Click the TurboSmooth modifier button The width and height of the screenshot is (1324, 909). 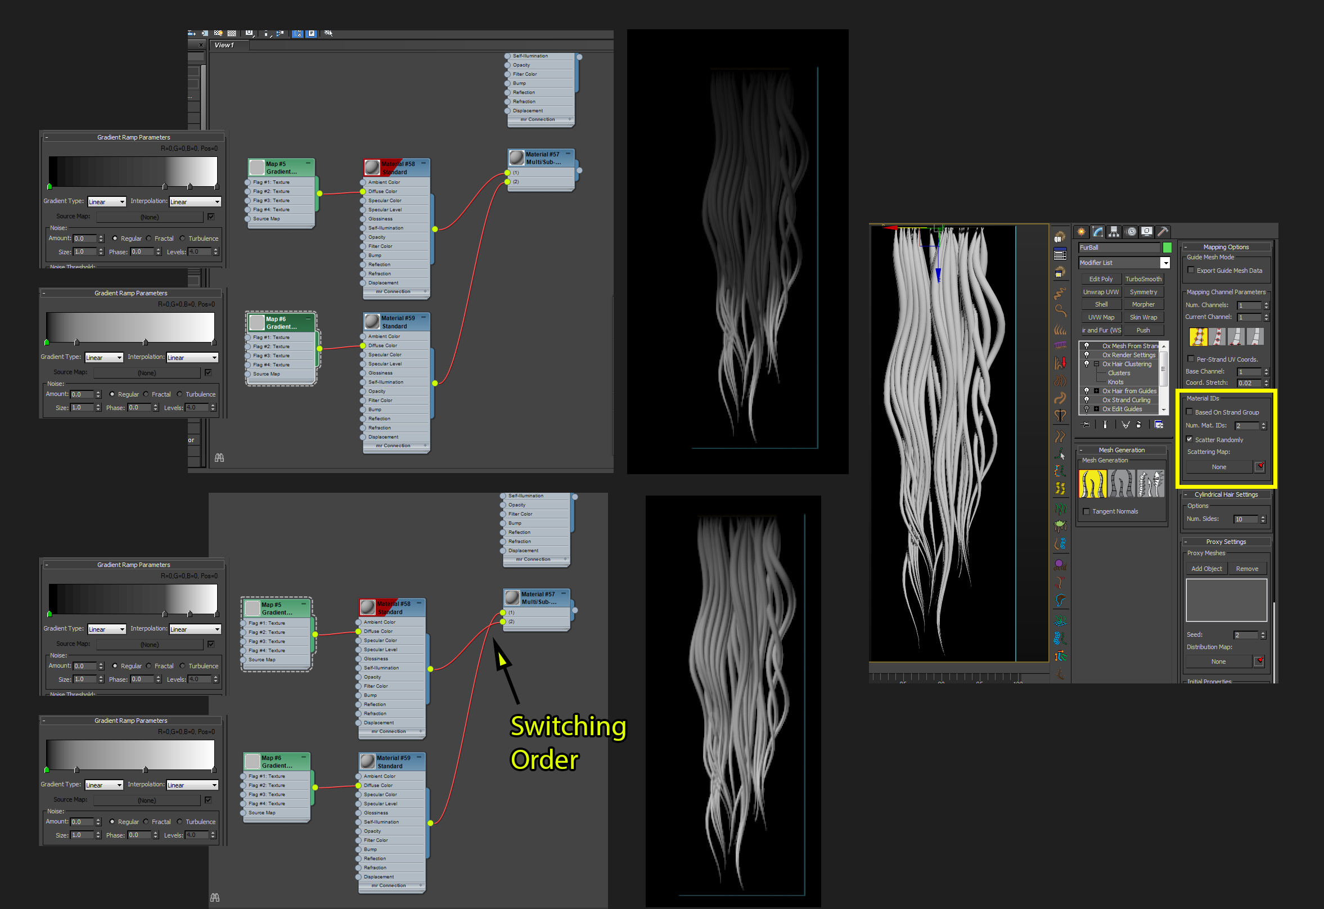click(x=1143, y=278)
